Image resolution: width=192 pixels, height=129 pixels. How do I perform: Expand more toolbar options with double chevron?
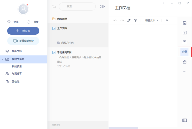tap(167, 20)
